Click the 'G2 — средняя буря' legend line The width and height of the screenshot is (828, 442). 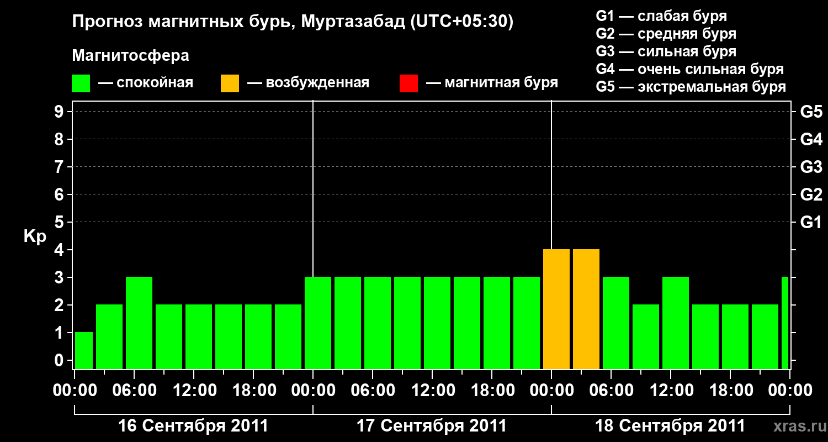(666, 33)
